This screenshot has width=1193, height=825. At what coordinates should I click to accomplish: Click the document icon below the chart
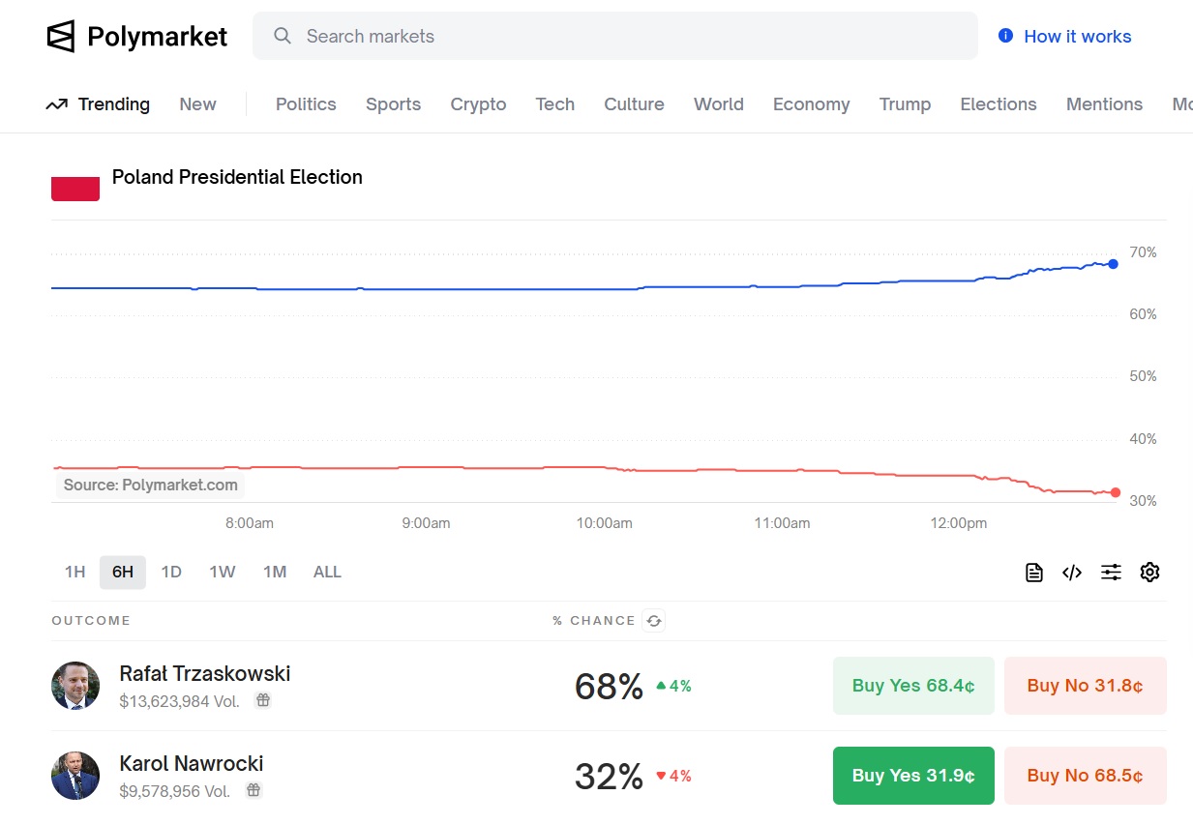[1034, 573]
